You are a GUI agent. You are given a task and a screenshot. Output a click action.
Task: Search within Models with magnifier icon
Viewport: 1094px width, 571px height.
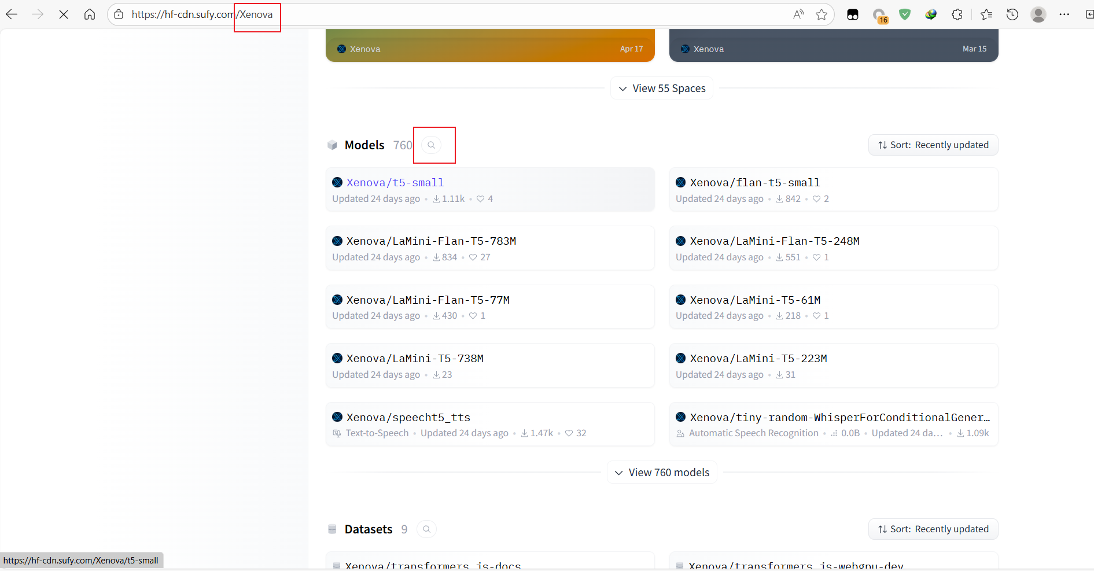(431, 145)
